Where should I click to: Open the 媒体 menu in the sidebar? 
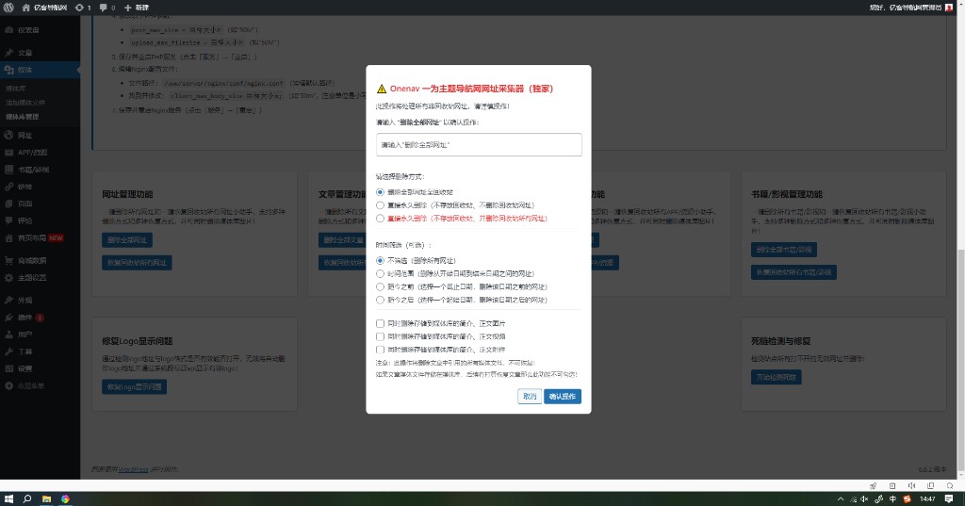tap(40, 70)
